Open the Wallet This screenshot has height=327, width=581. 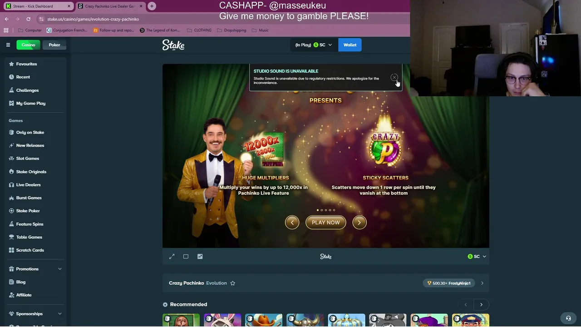click(350, 45)
